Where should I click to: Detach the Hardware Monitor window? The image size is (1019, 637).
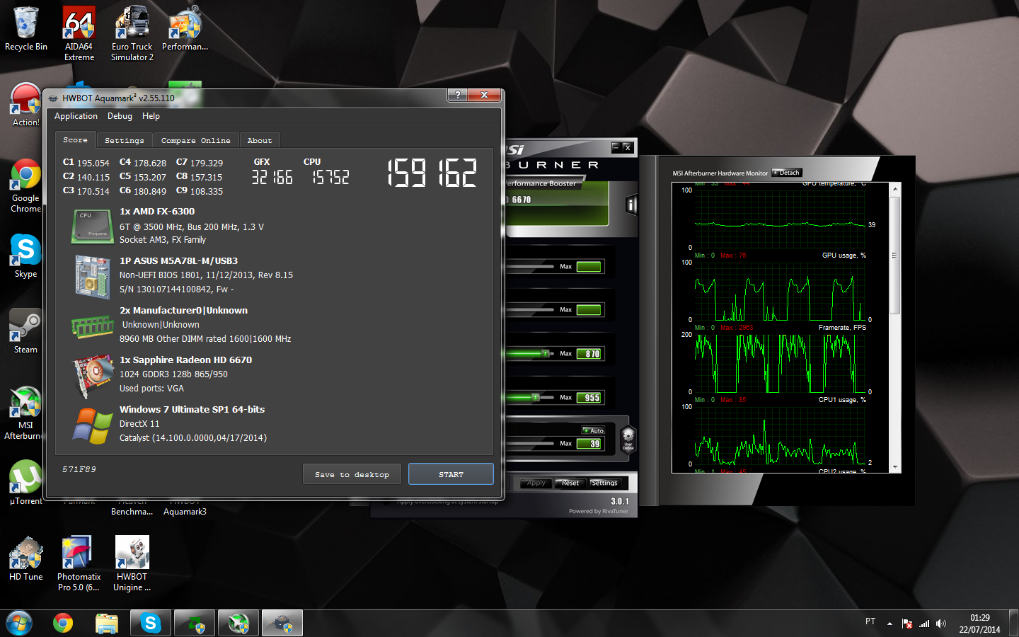click(787, 173)
